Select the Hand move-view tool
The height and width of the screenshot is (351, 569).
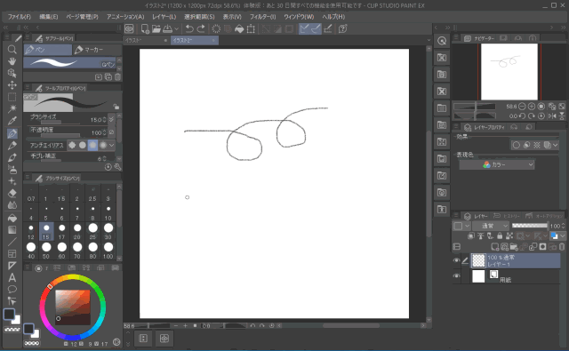point(12,61)
